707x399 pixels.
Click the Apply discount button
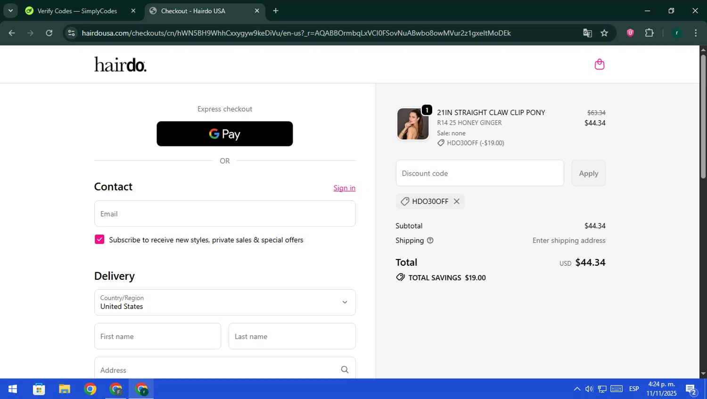[x=589, y=173]
